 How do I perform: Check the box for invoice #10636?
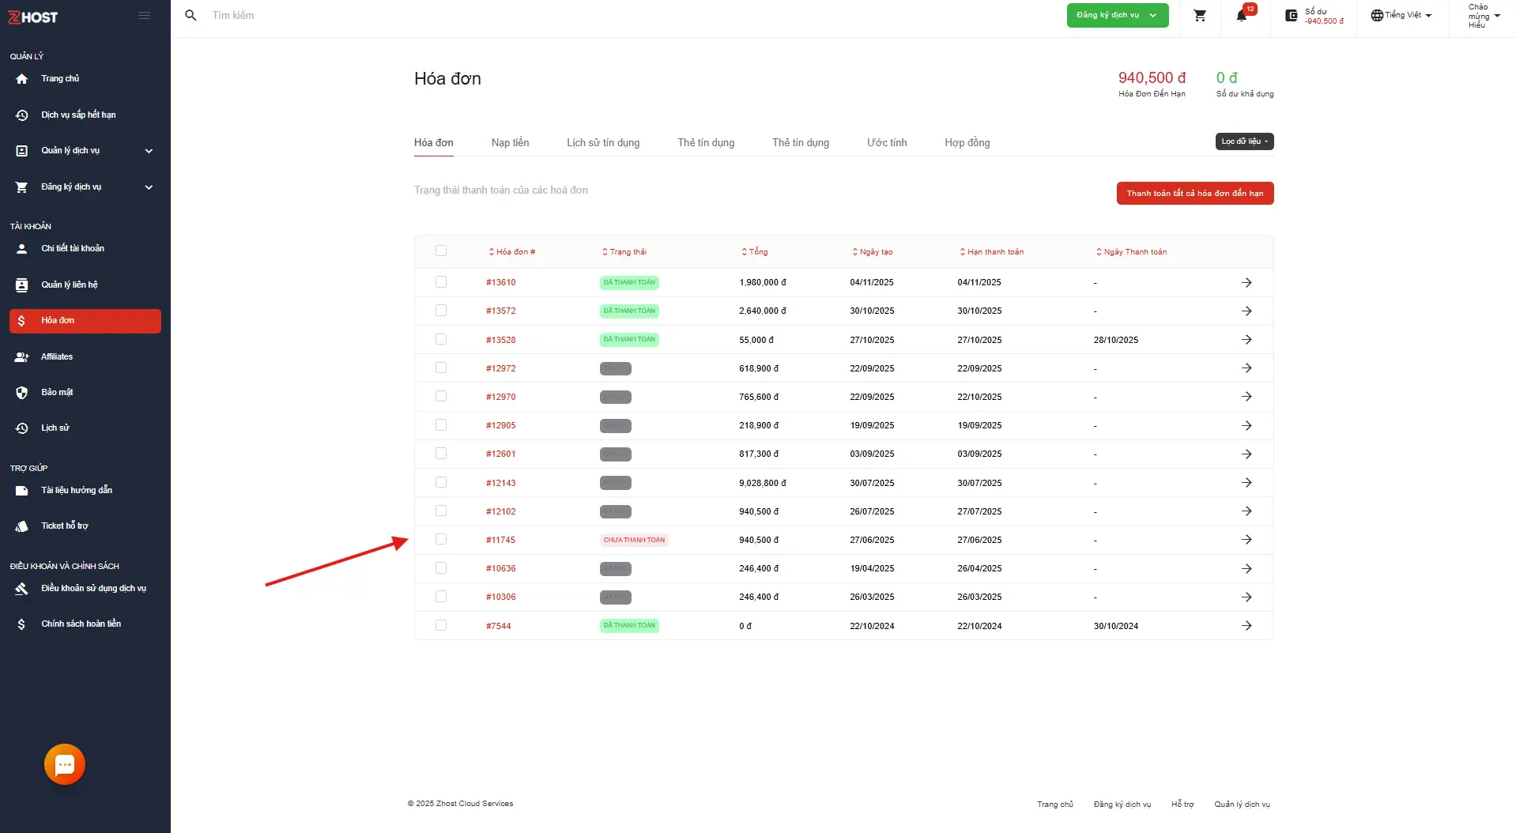coord(441,568)
